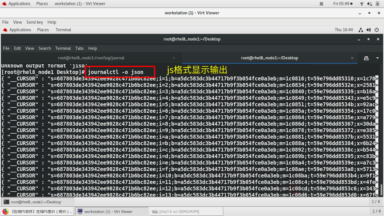
Task: Click the Virt Viewer host taskbar item
Action: click(112, 211)
